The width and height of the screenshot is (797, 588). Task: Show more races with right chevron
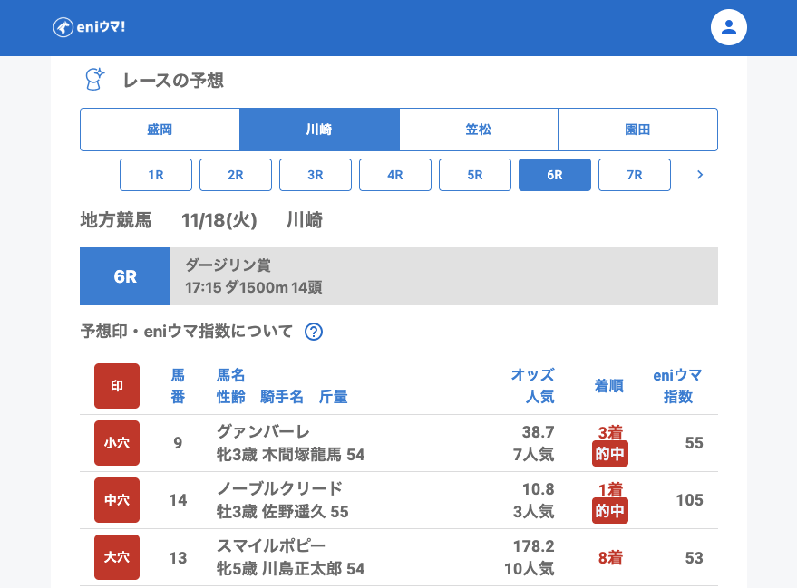[x=699, y=175]
